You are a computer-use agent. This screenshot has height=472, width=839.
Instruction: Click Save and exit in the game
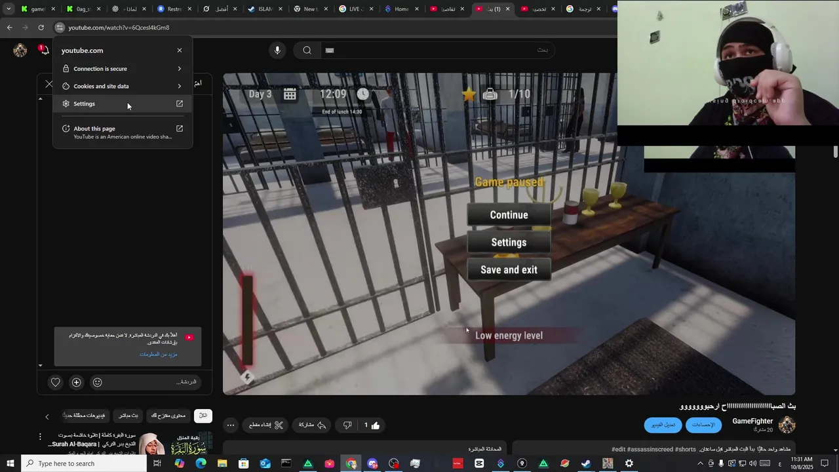[x=509, y=270]
